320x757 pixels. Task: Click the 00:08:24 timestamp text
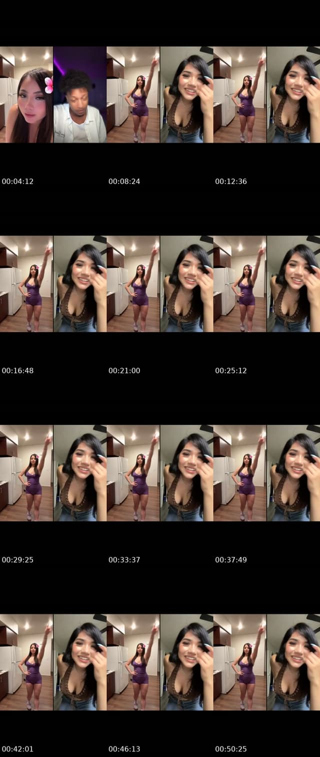(124, 181)
